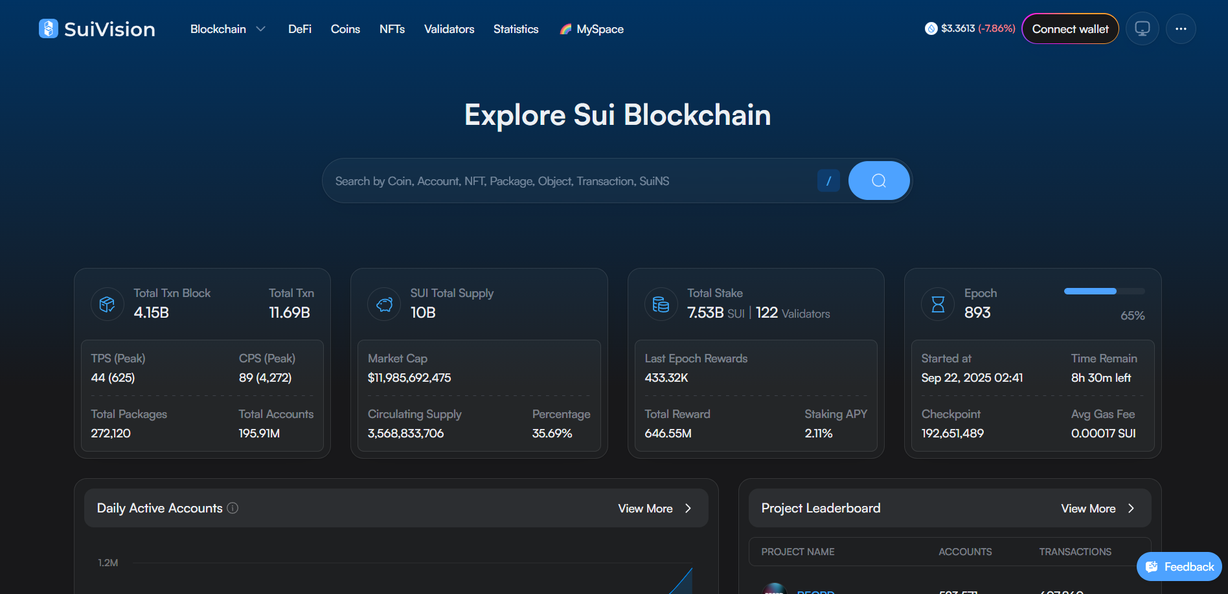Click the Total Stake coins icon
1228x594 pixels.
click(661, 303)
